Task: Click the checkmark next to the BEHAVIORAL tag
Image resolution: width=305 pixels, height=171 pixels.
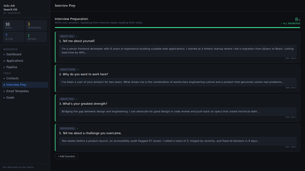Action: click(78, 129)
